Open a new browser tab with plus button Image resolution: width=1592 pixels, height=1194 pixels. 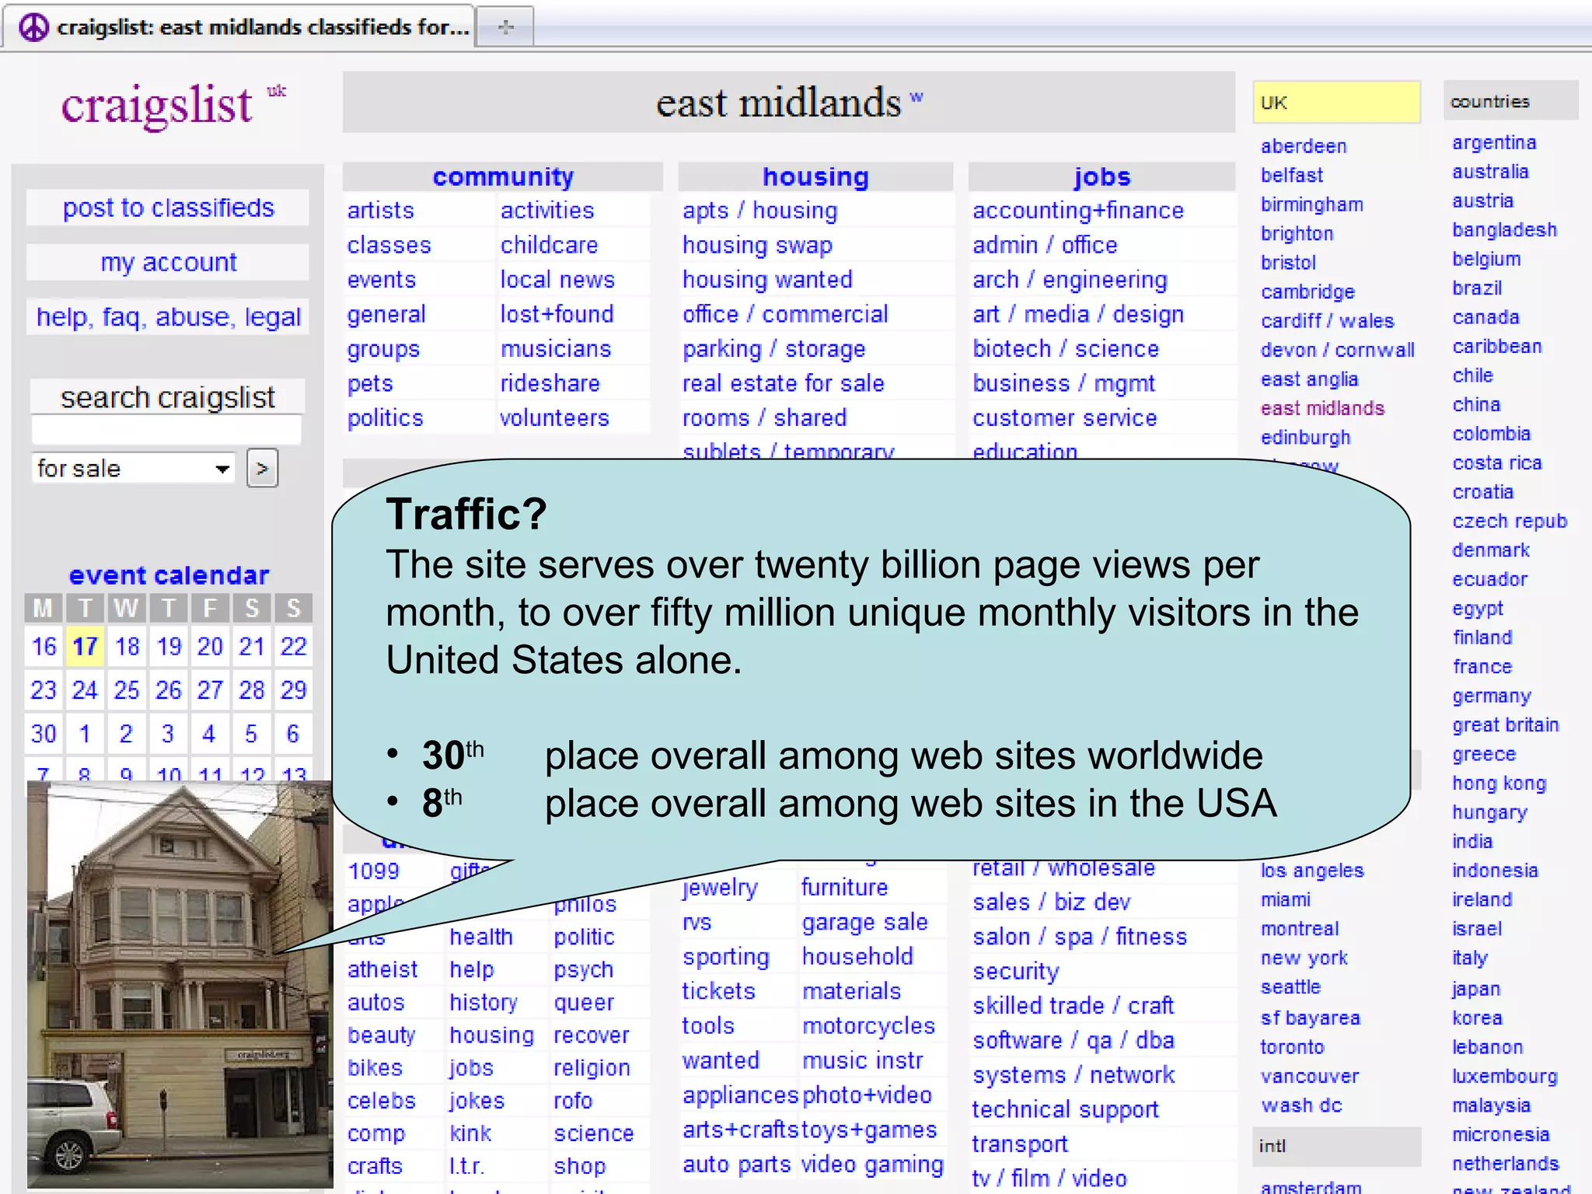(505, 27)
